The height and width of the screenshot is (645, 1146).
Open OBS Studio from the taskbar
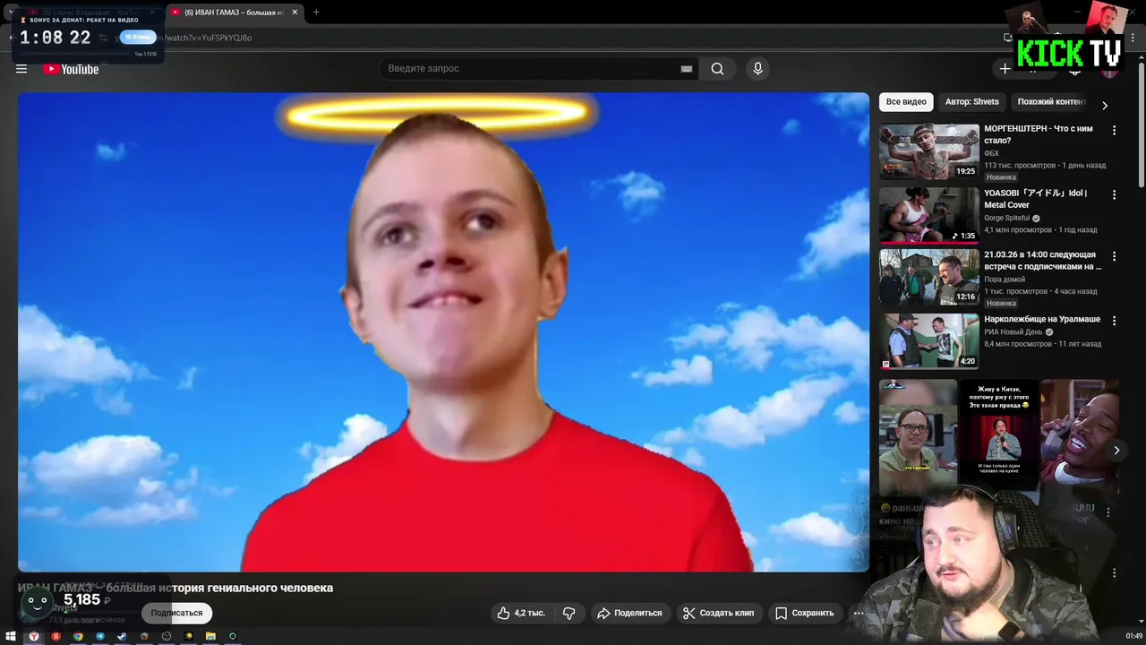pos(167,636)
